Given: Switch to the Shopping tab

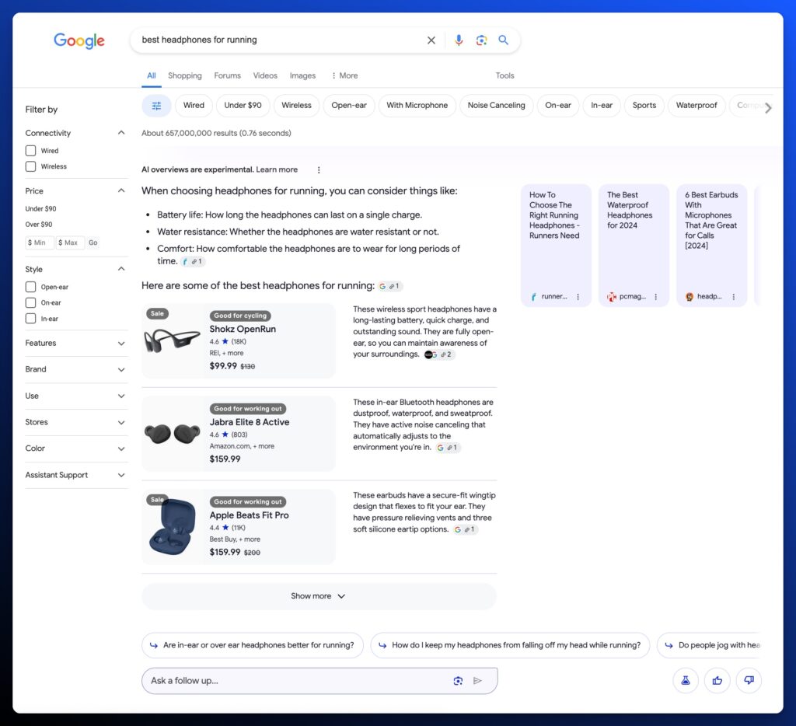Looking at the screenshot, I should [184, 76].
